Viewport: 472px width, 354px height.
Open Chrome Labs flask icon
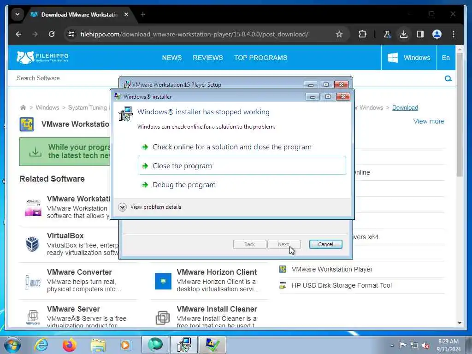(x=387, y=34)
